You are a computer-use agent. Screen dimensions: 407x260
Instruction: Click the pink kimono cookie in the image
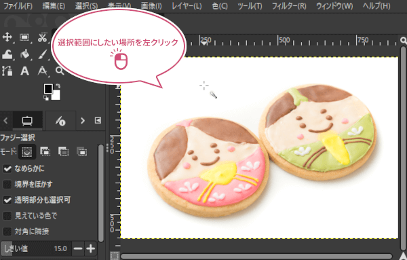pyautogui.click(x=209, y=166)
